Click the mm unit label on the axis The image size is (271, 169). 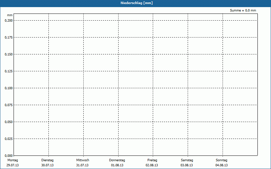tap(10, 15)
